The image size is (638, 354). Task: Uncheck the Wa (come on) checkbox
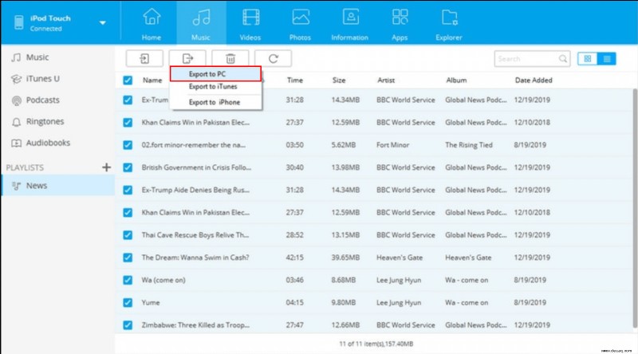[x=128, y=280]
